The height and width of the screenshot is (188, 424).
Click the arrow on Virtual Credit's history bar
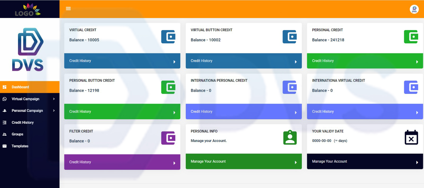174,62
